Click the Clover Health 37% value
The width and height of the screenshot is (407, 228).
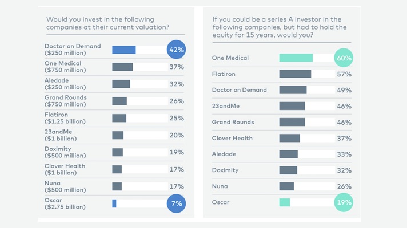344,138
